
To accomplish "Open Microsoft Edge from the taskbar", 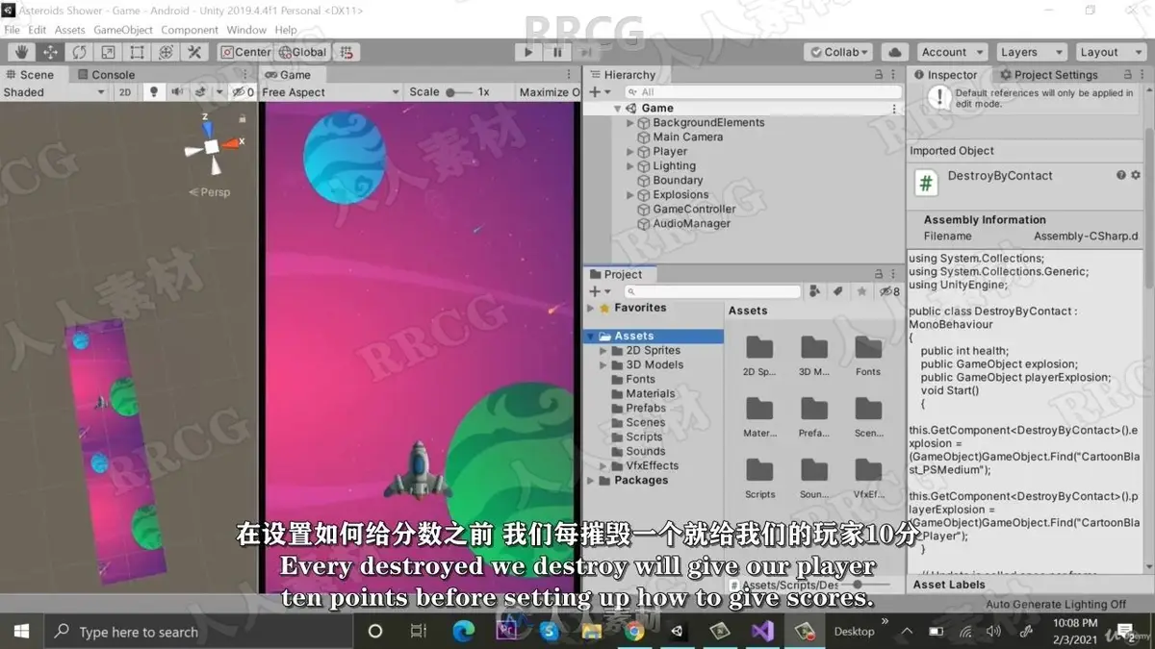I will [464, 632].
